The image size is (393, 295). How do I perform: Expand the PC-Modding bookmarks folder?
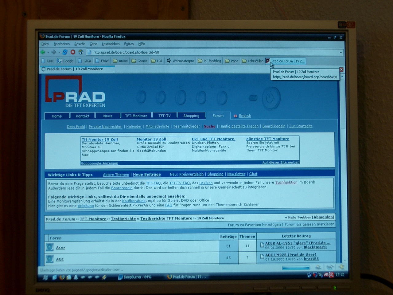pos(209,61)
